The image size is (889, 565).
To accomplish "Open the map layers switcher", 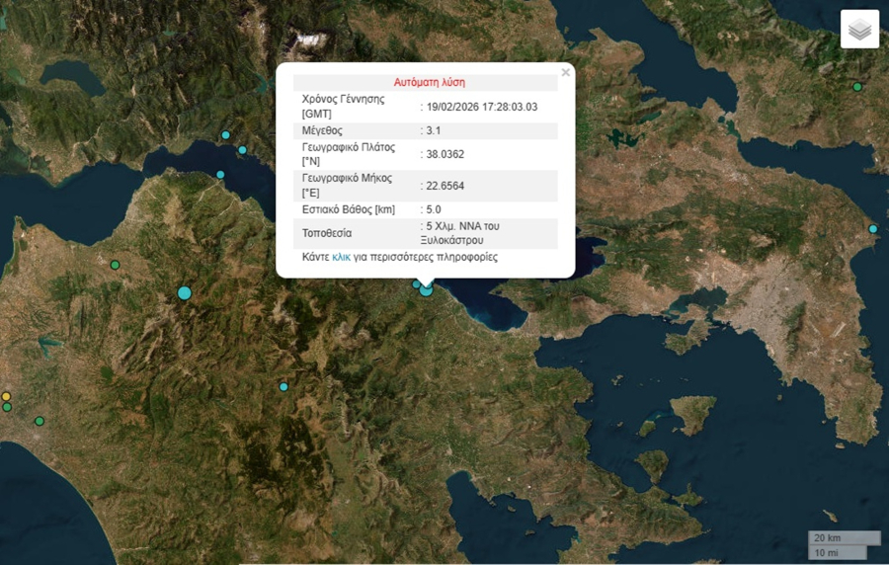I will click(859, 30).
